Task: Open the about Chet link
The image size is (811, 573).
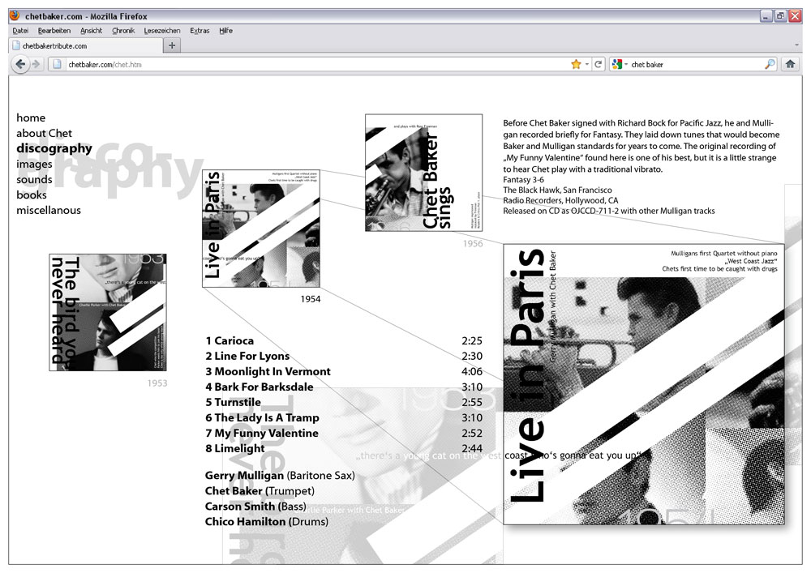Action: pos(44,133)
